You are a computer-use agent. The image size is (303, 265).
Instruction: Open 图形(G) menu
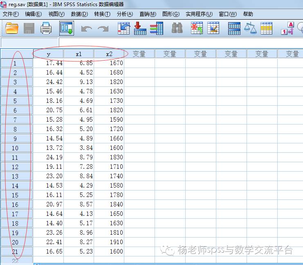click(171, 14)
